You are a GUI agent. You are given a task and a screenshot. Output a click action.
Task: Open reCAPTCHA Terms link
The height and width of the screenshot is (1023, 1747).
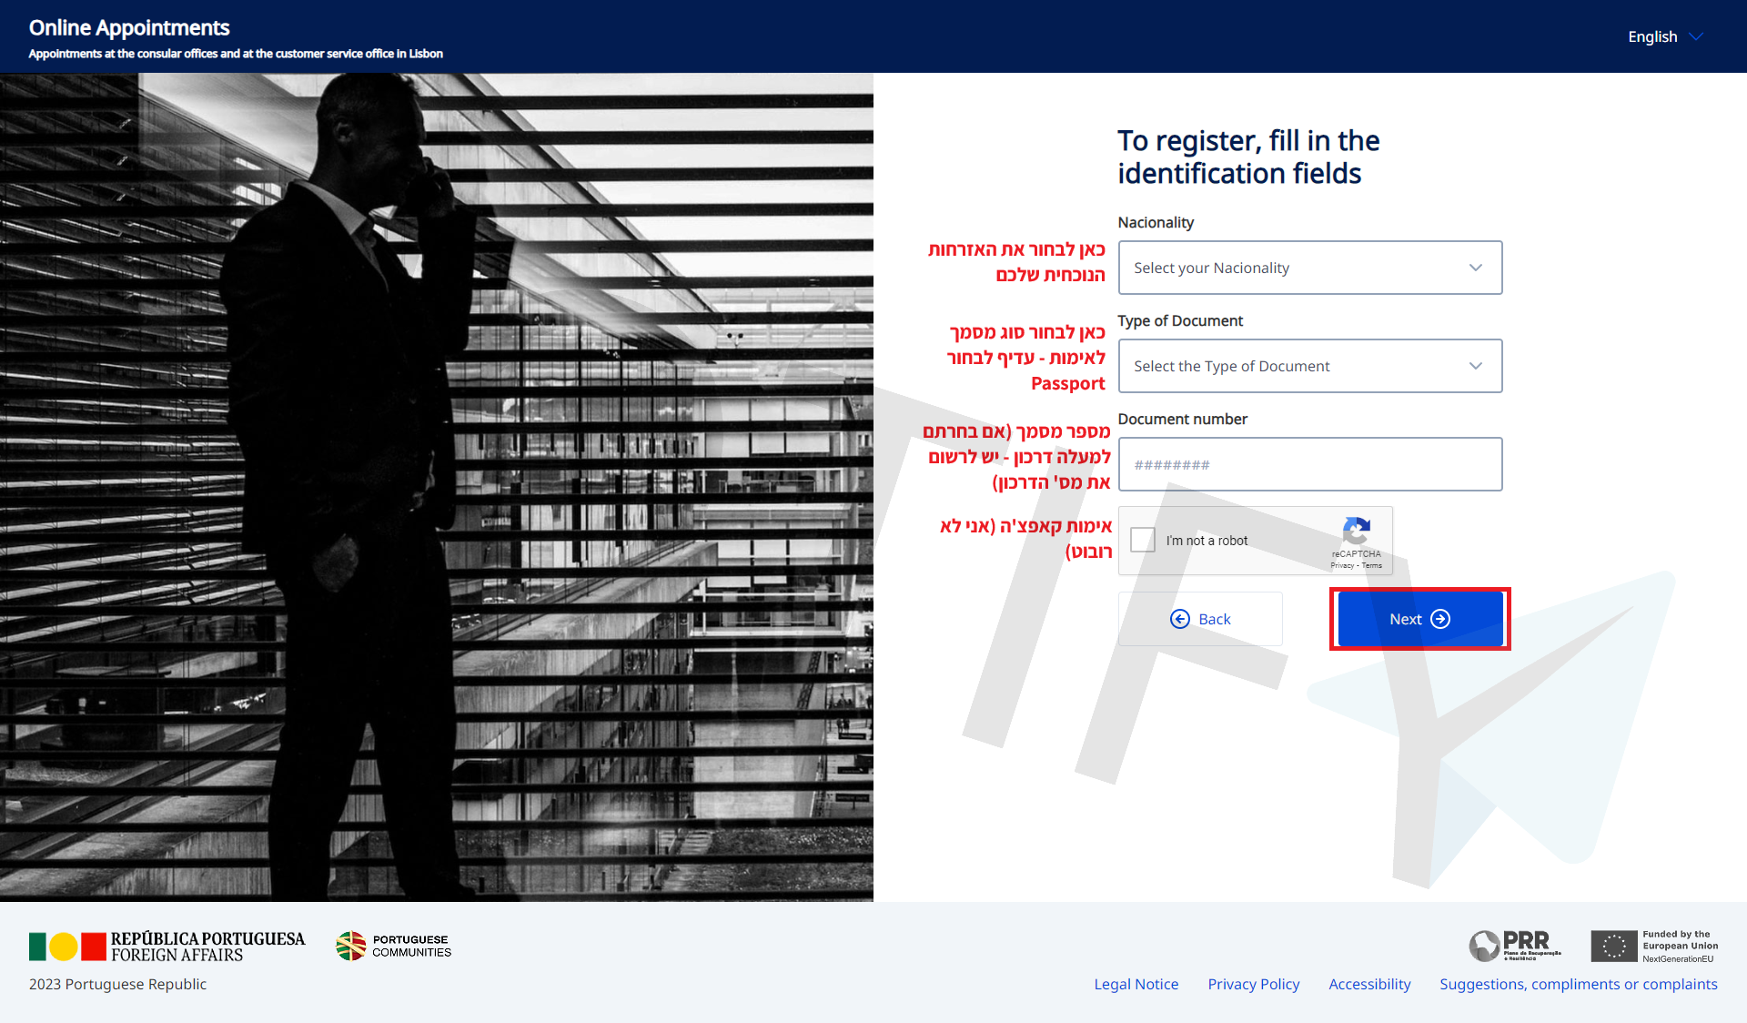[1372, 565]
